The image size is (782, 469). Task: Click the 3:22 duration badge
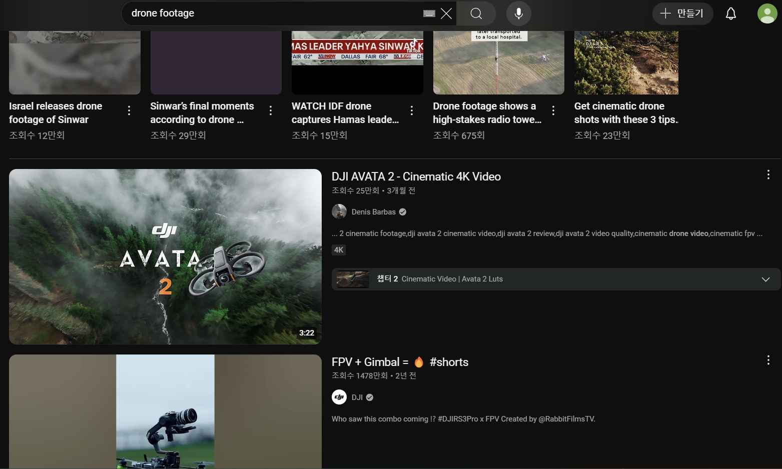[307, 333]
